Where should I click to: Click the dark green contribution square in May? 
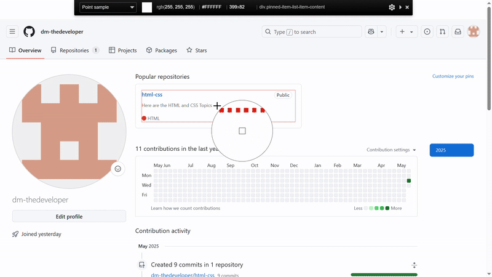[x=409, y=180]
